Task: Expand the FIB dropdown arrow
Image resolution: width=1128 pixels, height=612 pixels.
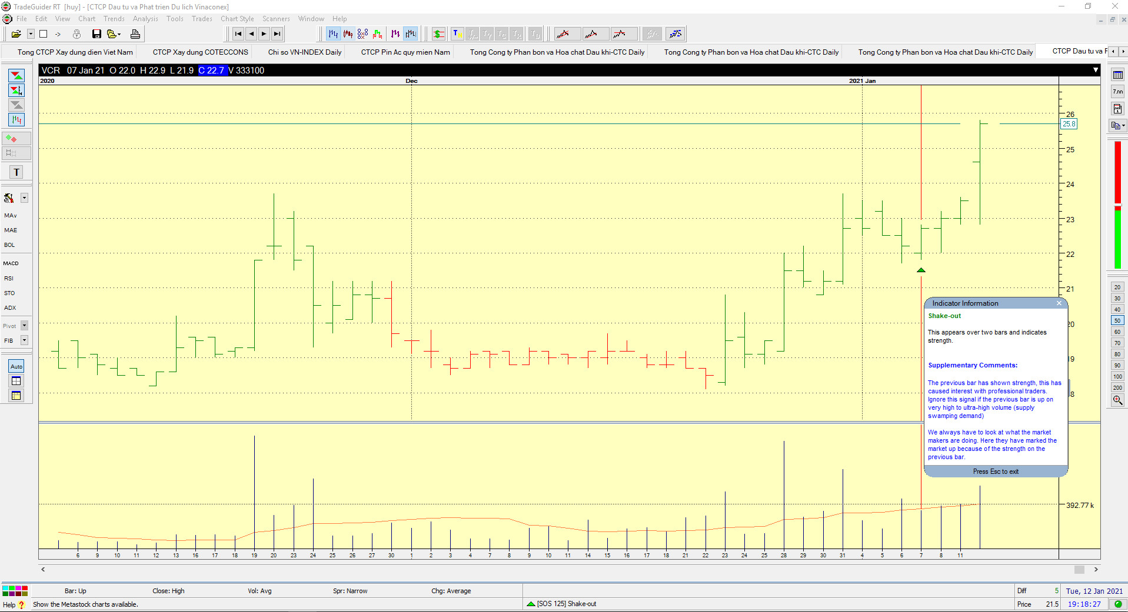Action: (x=25, y=340)
